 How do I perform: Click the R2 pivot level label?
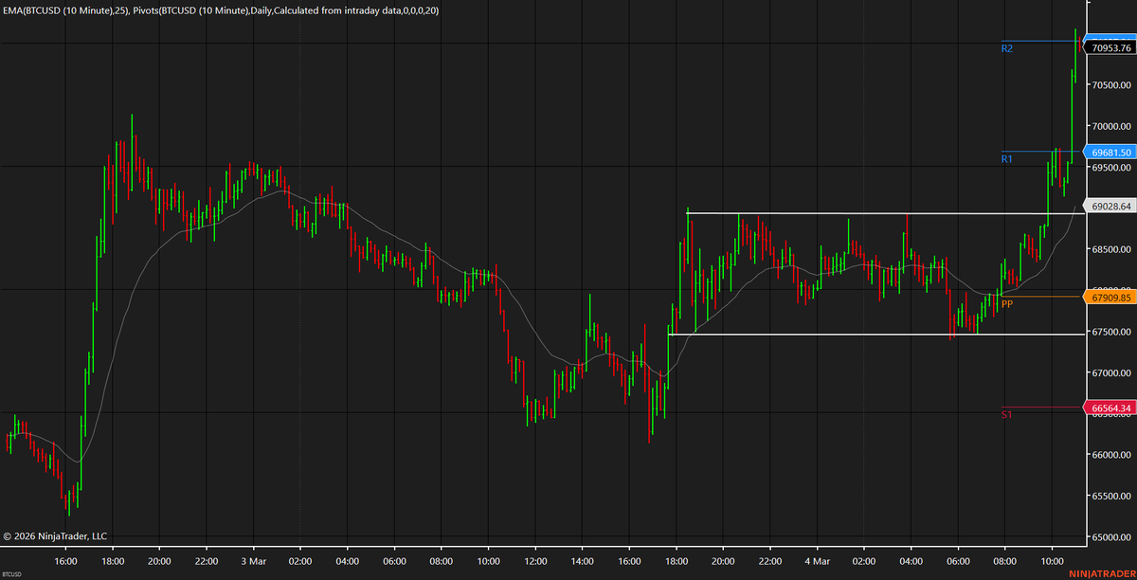click(1007, 47)
